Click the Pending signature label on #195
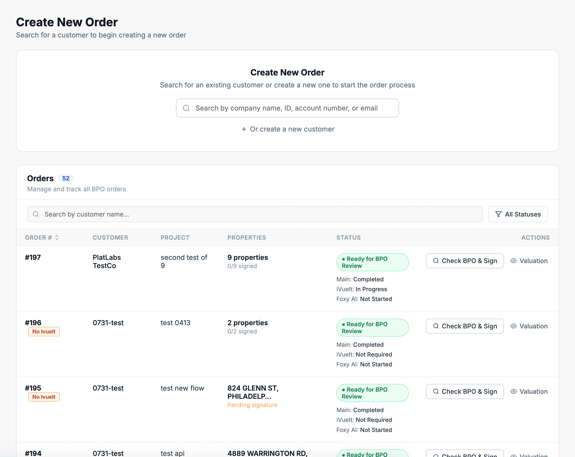Screen dimensions: 575x457 tap(252, 405)
